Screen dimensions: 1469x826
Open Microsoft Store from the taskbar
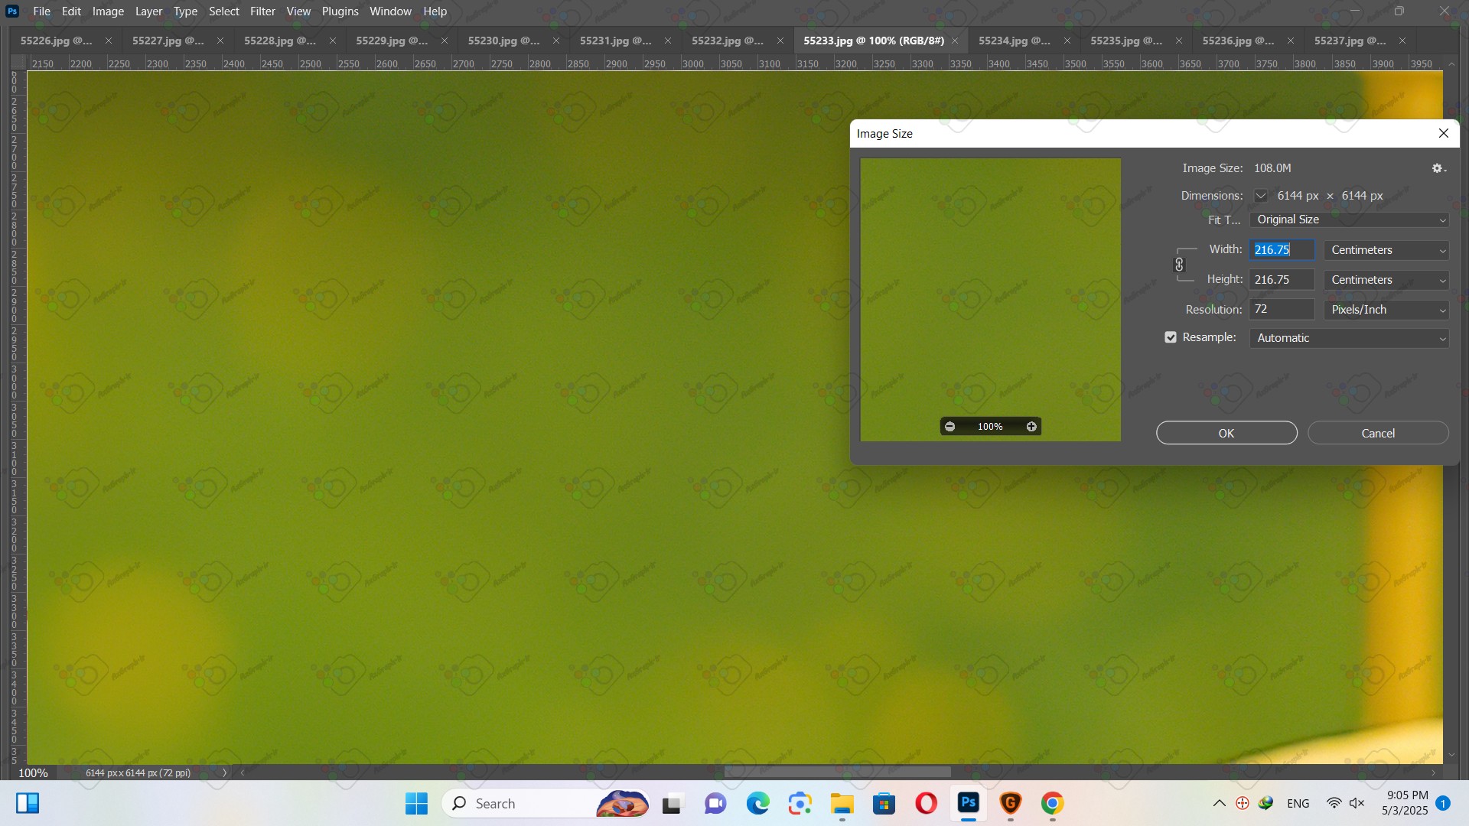884,804
